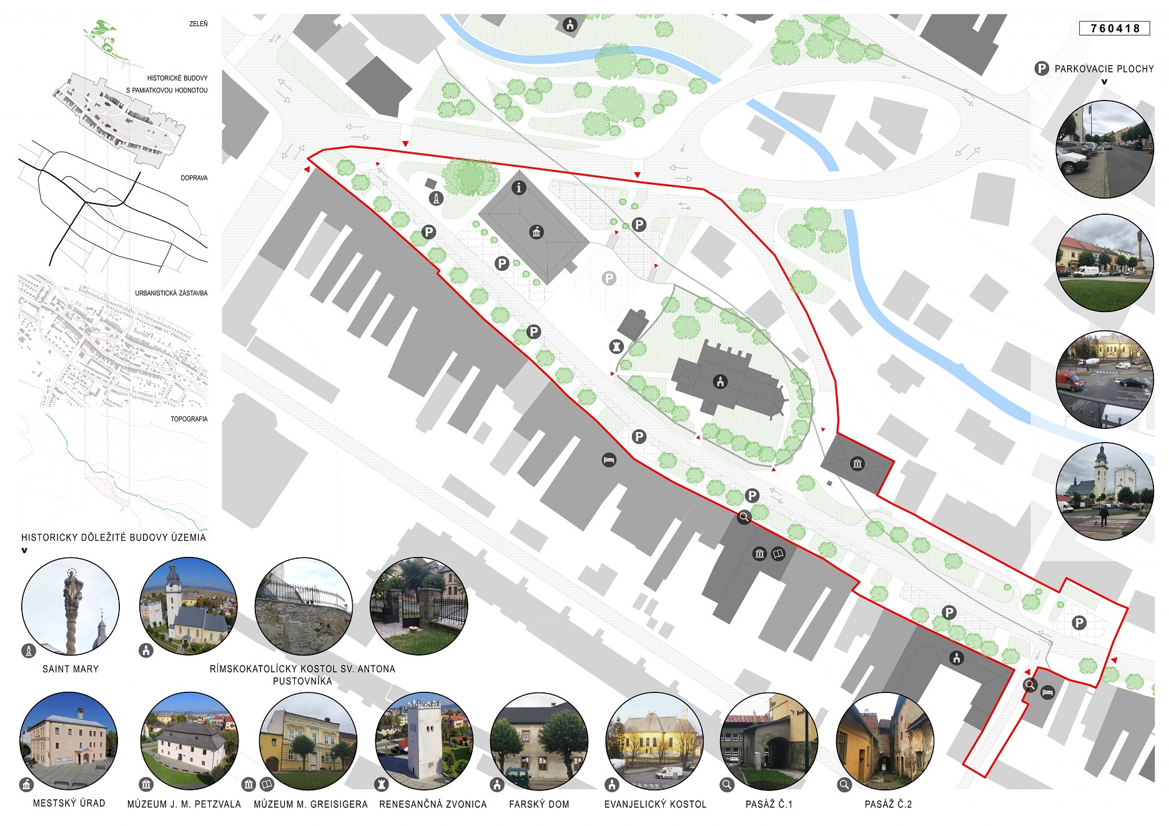Click the 760418 number box
Screen dimensions: 1169x826
[1115, 28]
